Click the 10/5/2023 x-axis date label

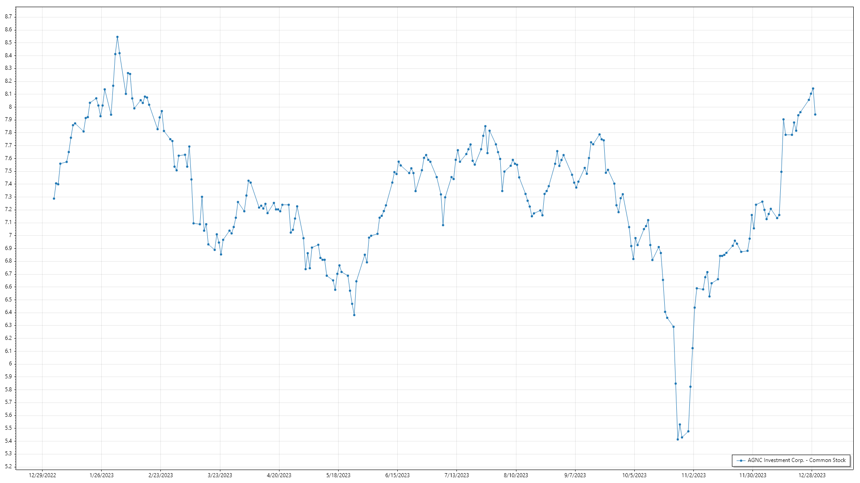click(x=634, y=475)
